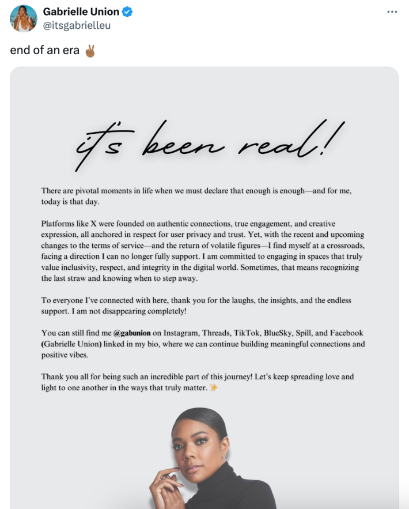Click the word 'Threads' in the statement
Screen dimensions: 409x509
pos(217,333)
